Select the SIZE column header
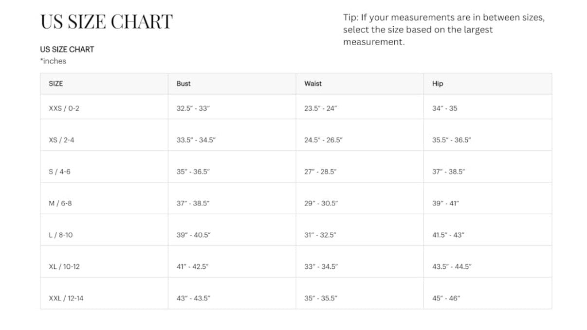This screenshot has width=587, height=330. 56,84
